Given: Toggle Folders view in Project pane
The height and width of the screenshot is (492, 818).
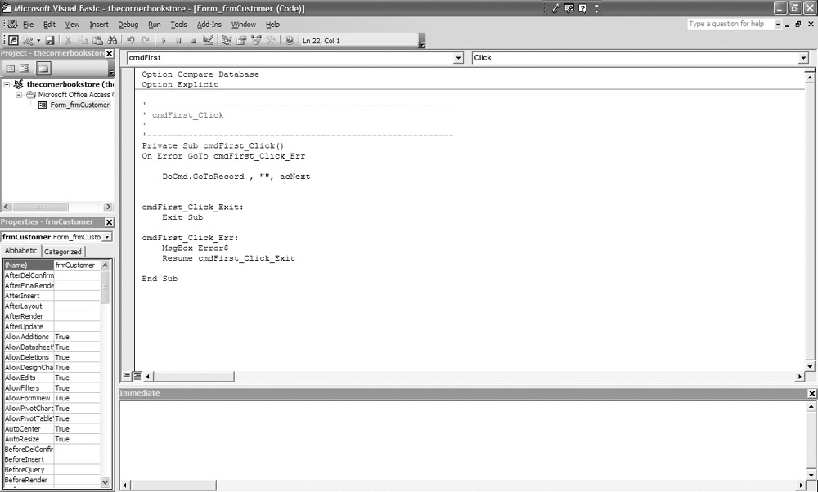Looking at the screenshot, I should tap(42, 69).
